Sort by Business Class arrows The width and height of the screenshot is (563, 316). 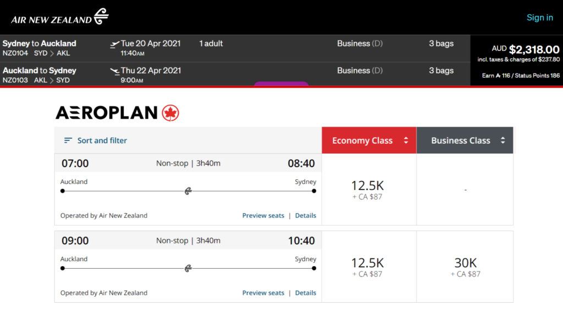tap(503, 140)
